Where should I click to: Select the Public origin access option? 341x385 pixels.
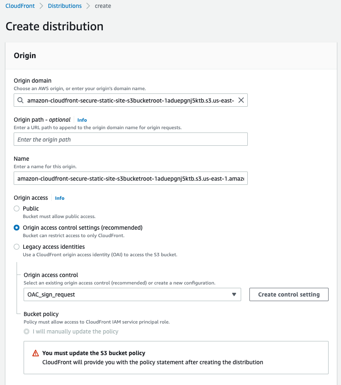click(17, 208)
